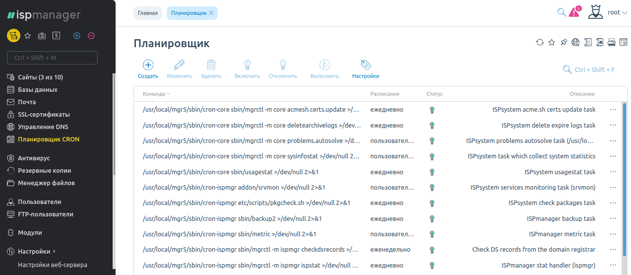
Task: Click the print icon in the header
Action: 612,43
